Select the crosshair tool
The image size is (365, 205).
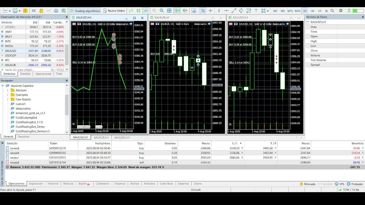coord(210,11)
